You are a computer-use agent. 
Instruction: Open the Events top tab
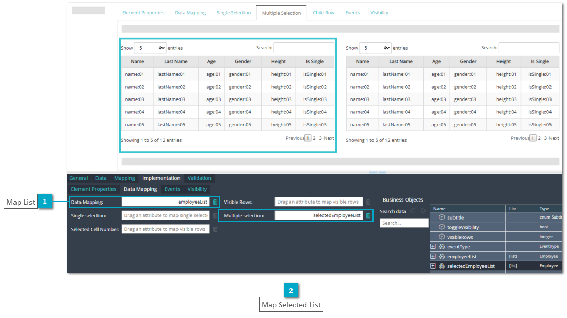[x=352, y=13]
